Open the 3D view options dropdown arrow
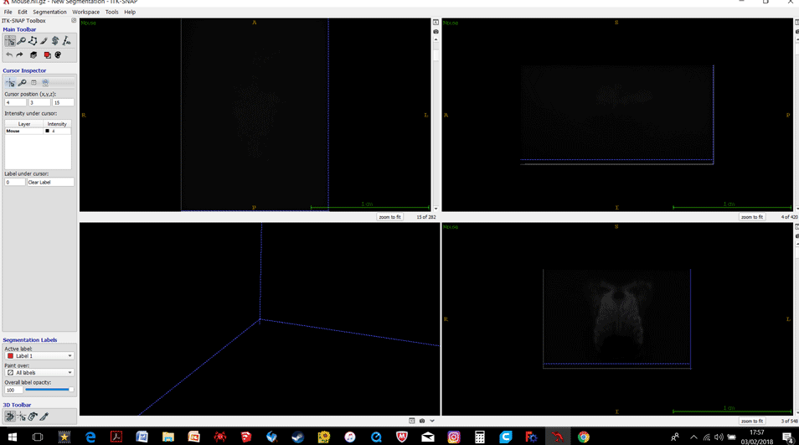 tap(432, 421)
